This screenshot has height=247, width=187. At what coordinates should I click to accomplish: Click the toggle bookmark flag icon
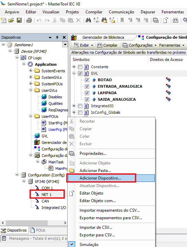(x=122, y=20)
